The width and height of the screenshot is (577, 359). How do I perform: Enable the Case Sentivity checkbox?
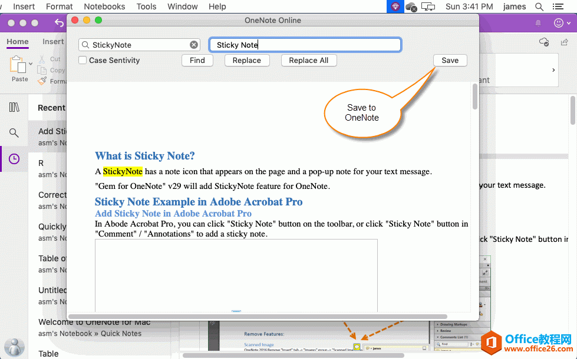(x=83, y=60)
